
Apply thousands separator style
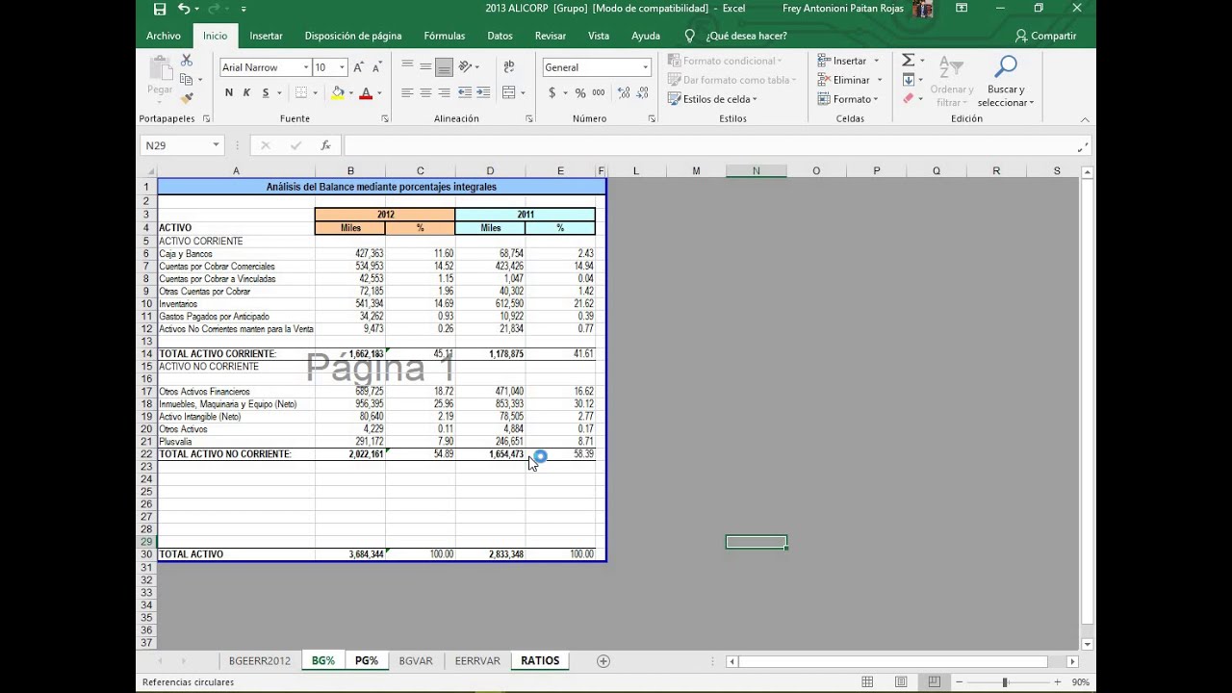click(599, 92)
